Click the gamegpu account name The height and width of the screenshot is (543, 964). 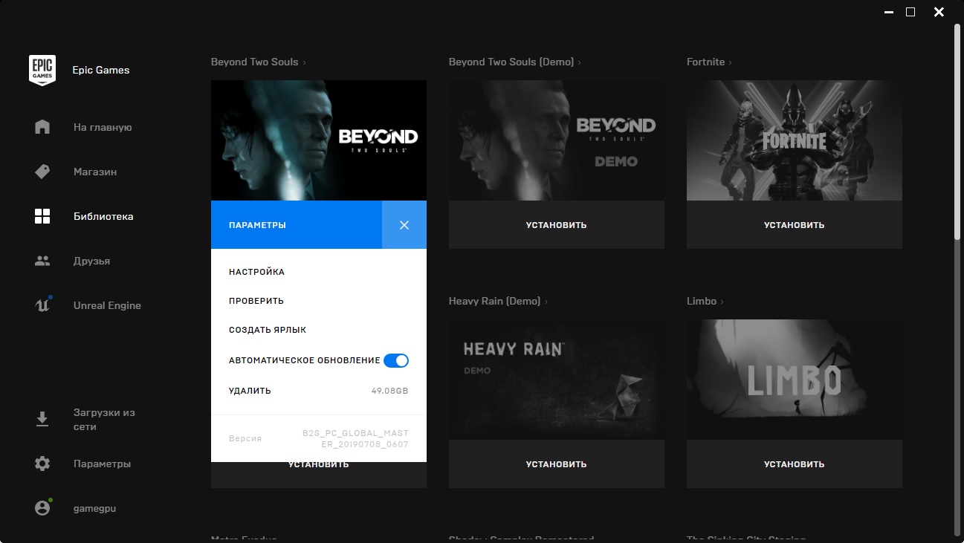tap(94, 508)
